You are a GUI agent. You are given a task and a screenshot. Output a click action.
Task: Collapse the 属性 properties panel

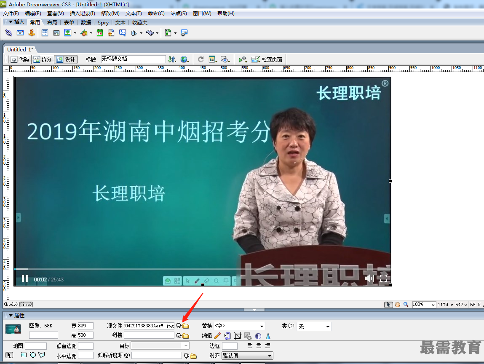coord(11,316)
